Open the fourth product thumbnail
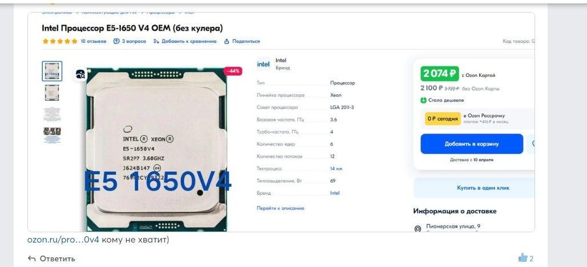Viewport: 587px width, 267px height. pos(52,135)
